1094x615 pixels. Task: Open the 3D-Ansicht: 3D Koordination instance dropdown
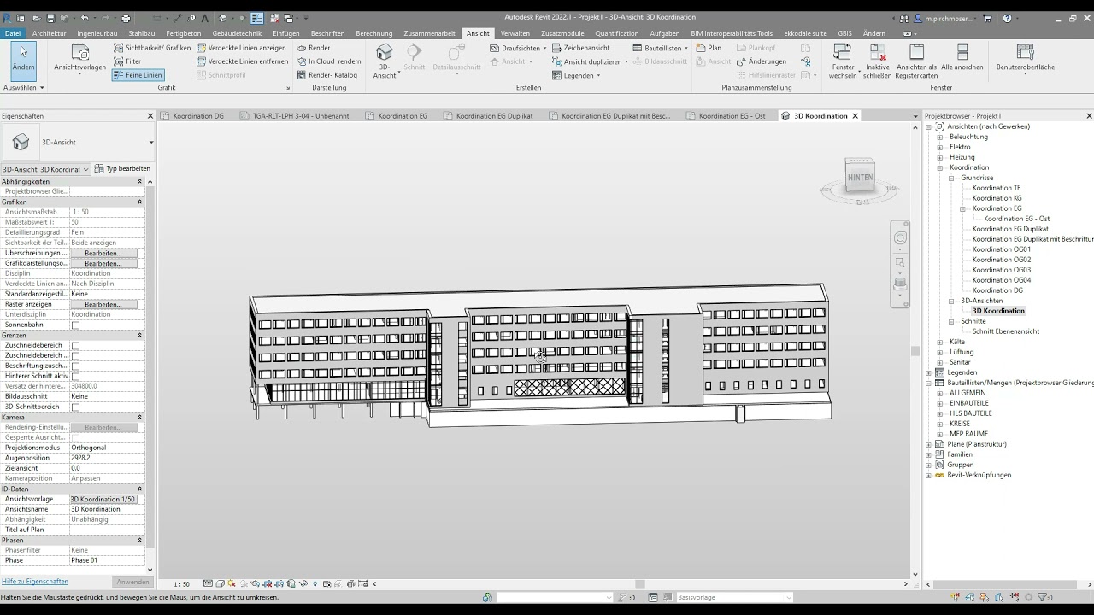point(45,169)
